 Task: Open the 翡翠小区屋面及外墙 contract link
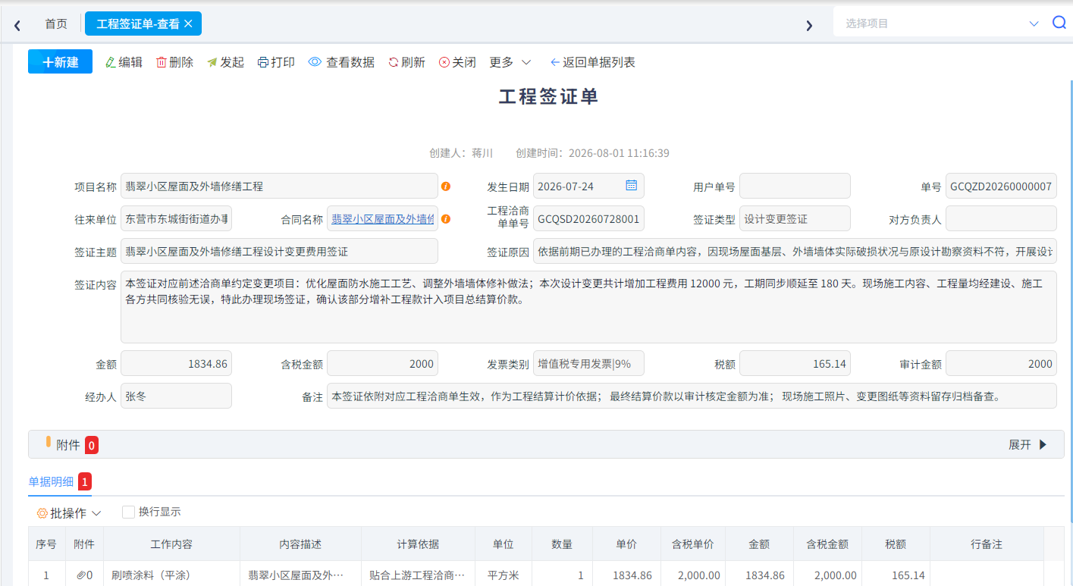(382, 219)
